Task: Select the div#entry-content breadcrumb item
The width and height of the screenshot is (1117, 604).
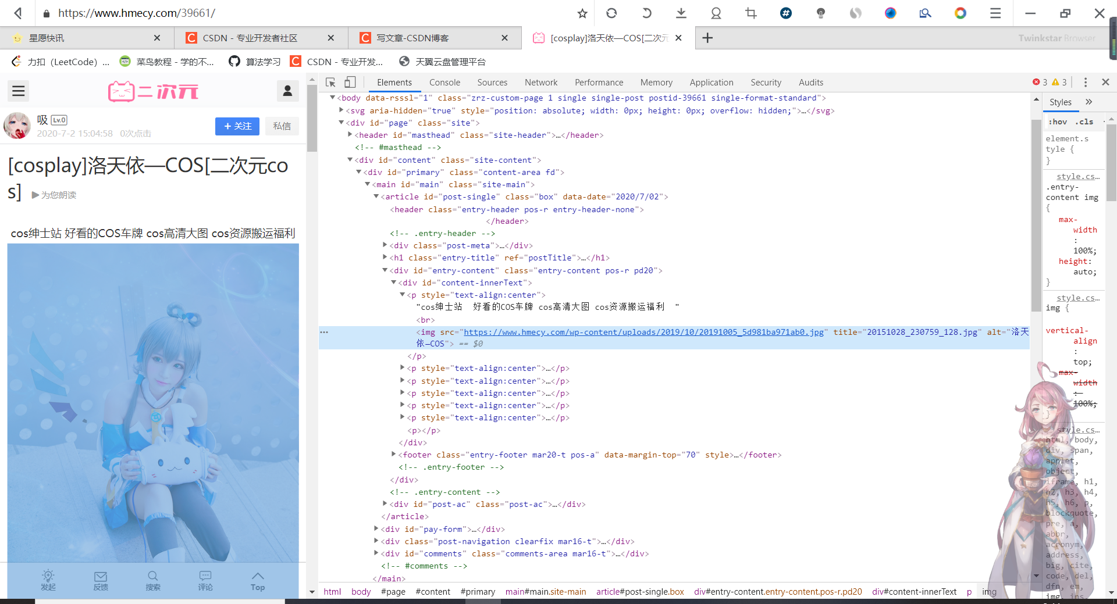Action: [778, 591]
